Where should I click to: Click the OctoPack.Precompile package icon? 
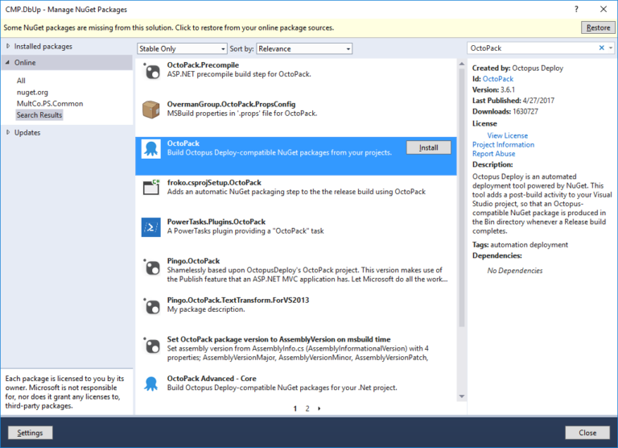pos(150,71)
